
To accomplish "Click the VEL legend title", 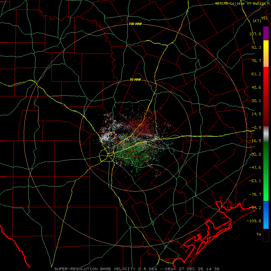I will 264,18.
